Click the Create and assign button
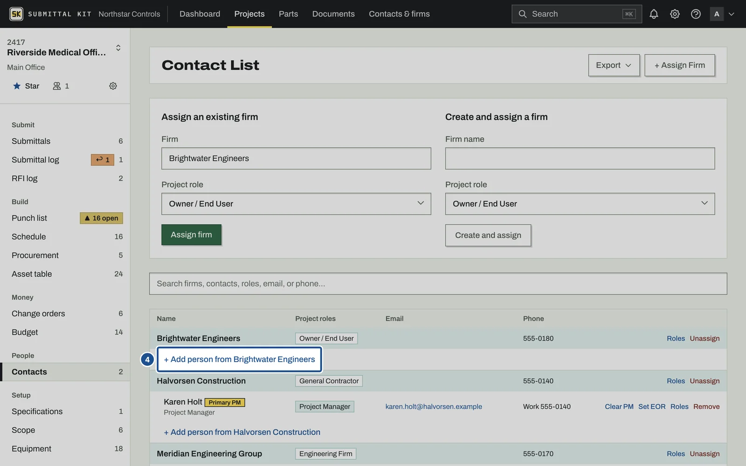The height and width of the screenshot is (466, 746). pyautogui.click(x=488, y=235)
